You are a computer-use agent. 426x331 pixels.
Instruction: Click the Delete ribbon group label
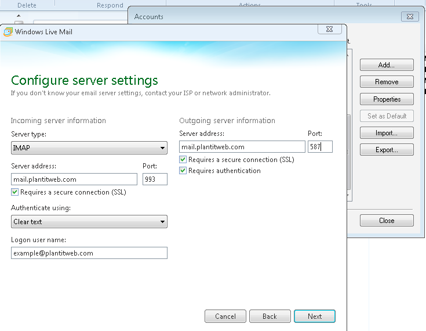click(x=27, y=5)
